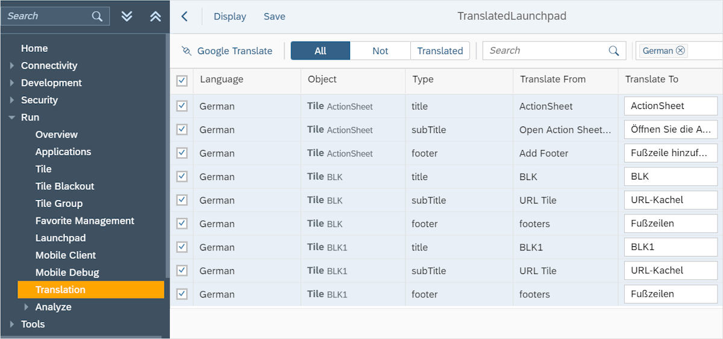Viewport: 723px width, 339px height.
Task: Click the Type column header
Action: coord(423,79)
